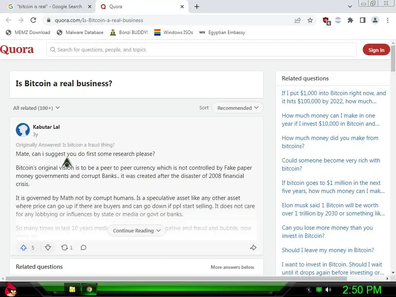Click the "Is Bitcoin a real business?" heading

(x=64, y=84)
